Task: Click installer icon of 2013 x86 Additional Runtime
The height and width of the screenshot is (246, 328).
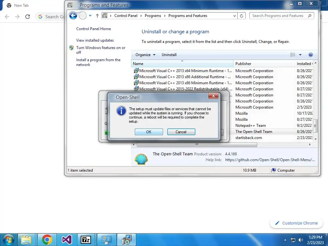Action: (x=136, y=77)
